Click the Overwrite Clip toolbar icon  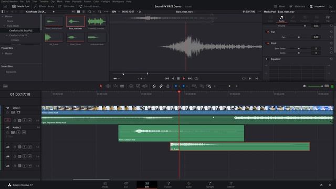(138, 86)
